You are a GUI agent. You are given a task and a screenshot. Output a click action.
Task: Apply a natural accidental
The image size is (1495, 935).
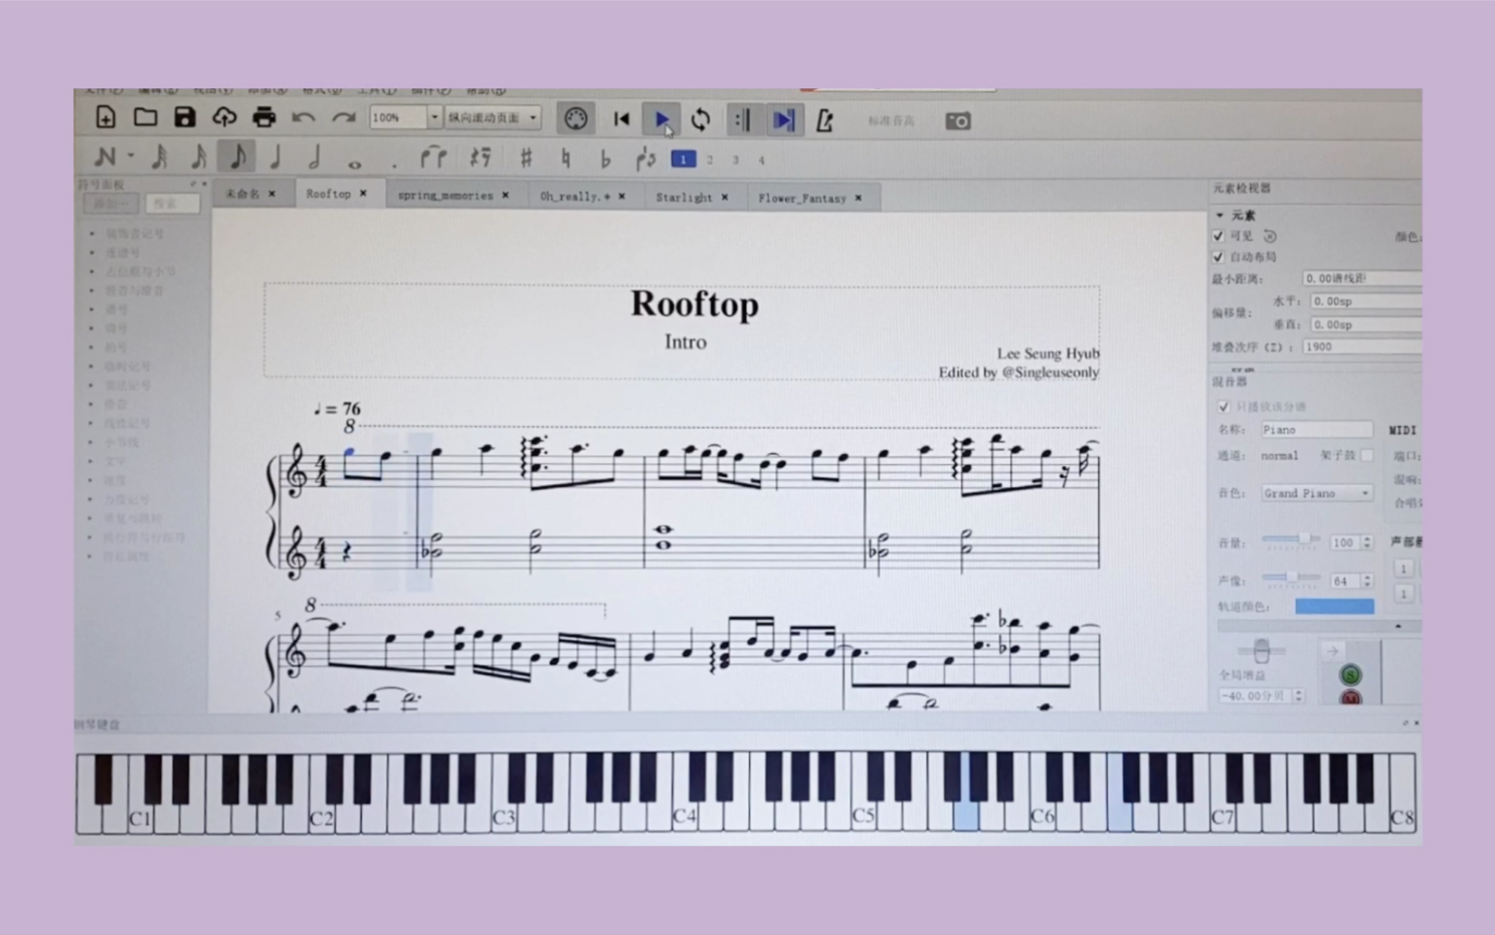[566, 159]
